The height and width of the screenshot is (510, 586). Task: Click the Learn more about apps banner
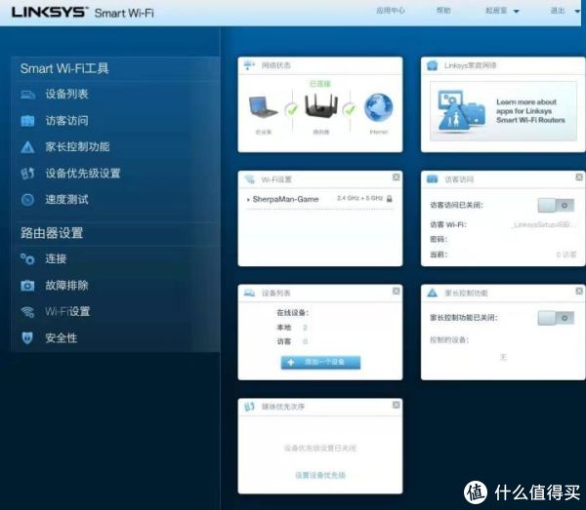pos(503,111)
